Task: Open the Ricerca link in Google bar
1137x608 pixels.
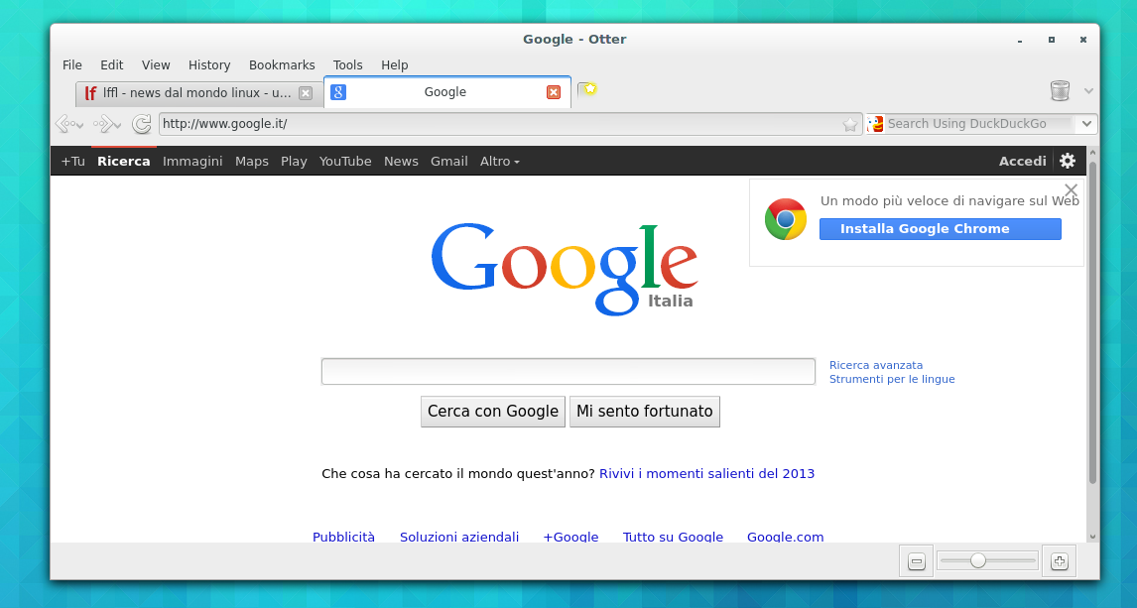Action: click(x=123, y=161)
